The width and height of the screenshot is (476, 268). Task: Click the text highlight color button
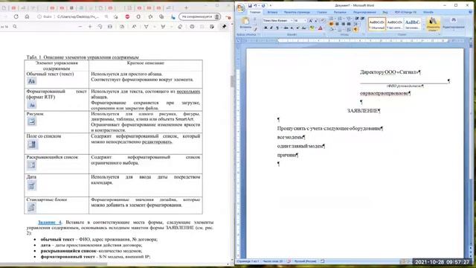[x=312, y=28]
